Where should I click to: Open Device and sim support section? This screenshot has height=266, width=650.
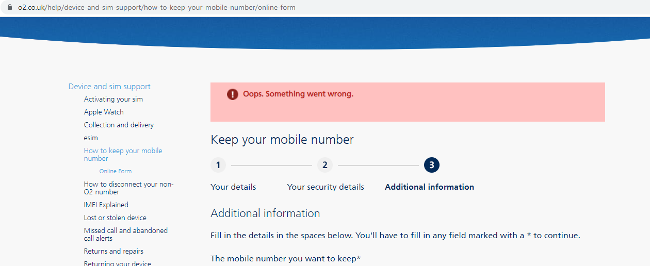click(x=109, y=87)
